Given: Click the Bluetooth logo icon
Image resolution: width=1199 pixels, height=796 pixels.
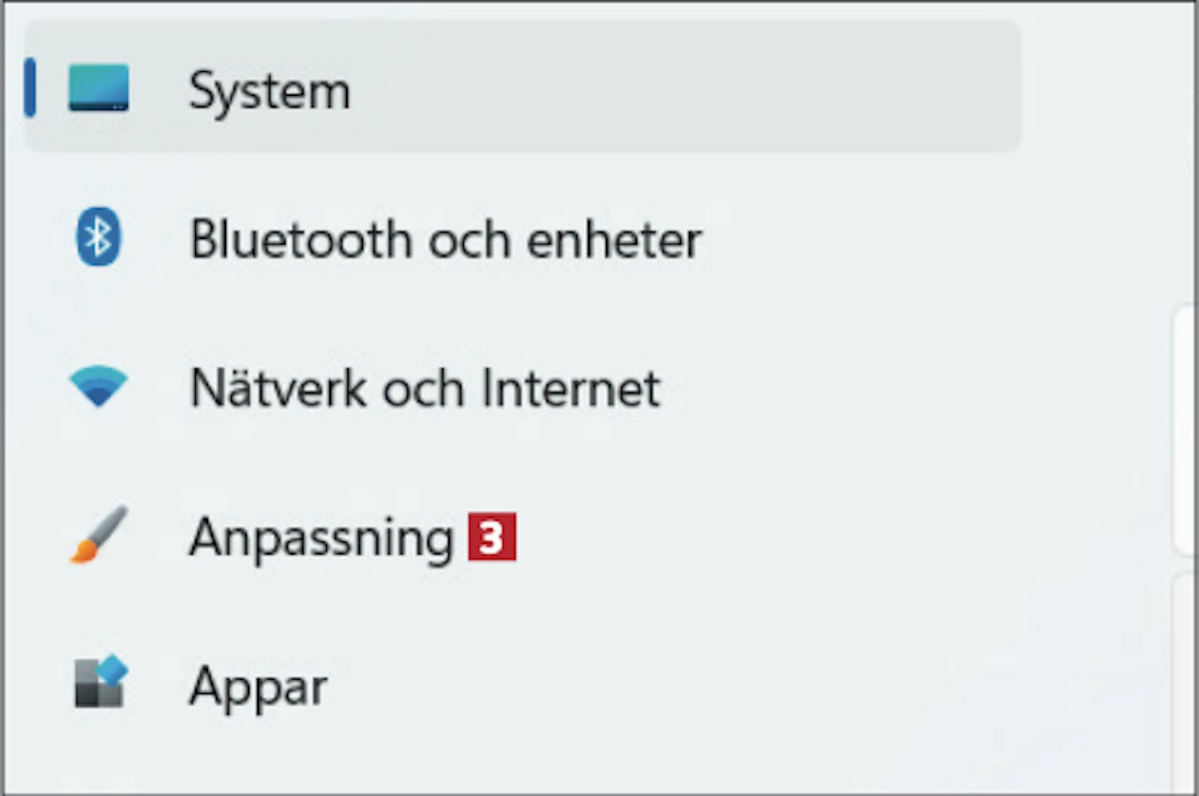Looking at the screenshot, I should click(x=98, y=237).
